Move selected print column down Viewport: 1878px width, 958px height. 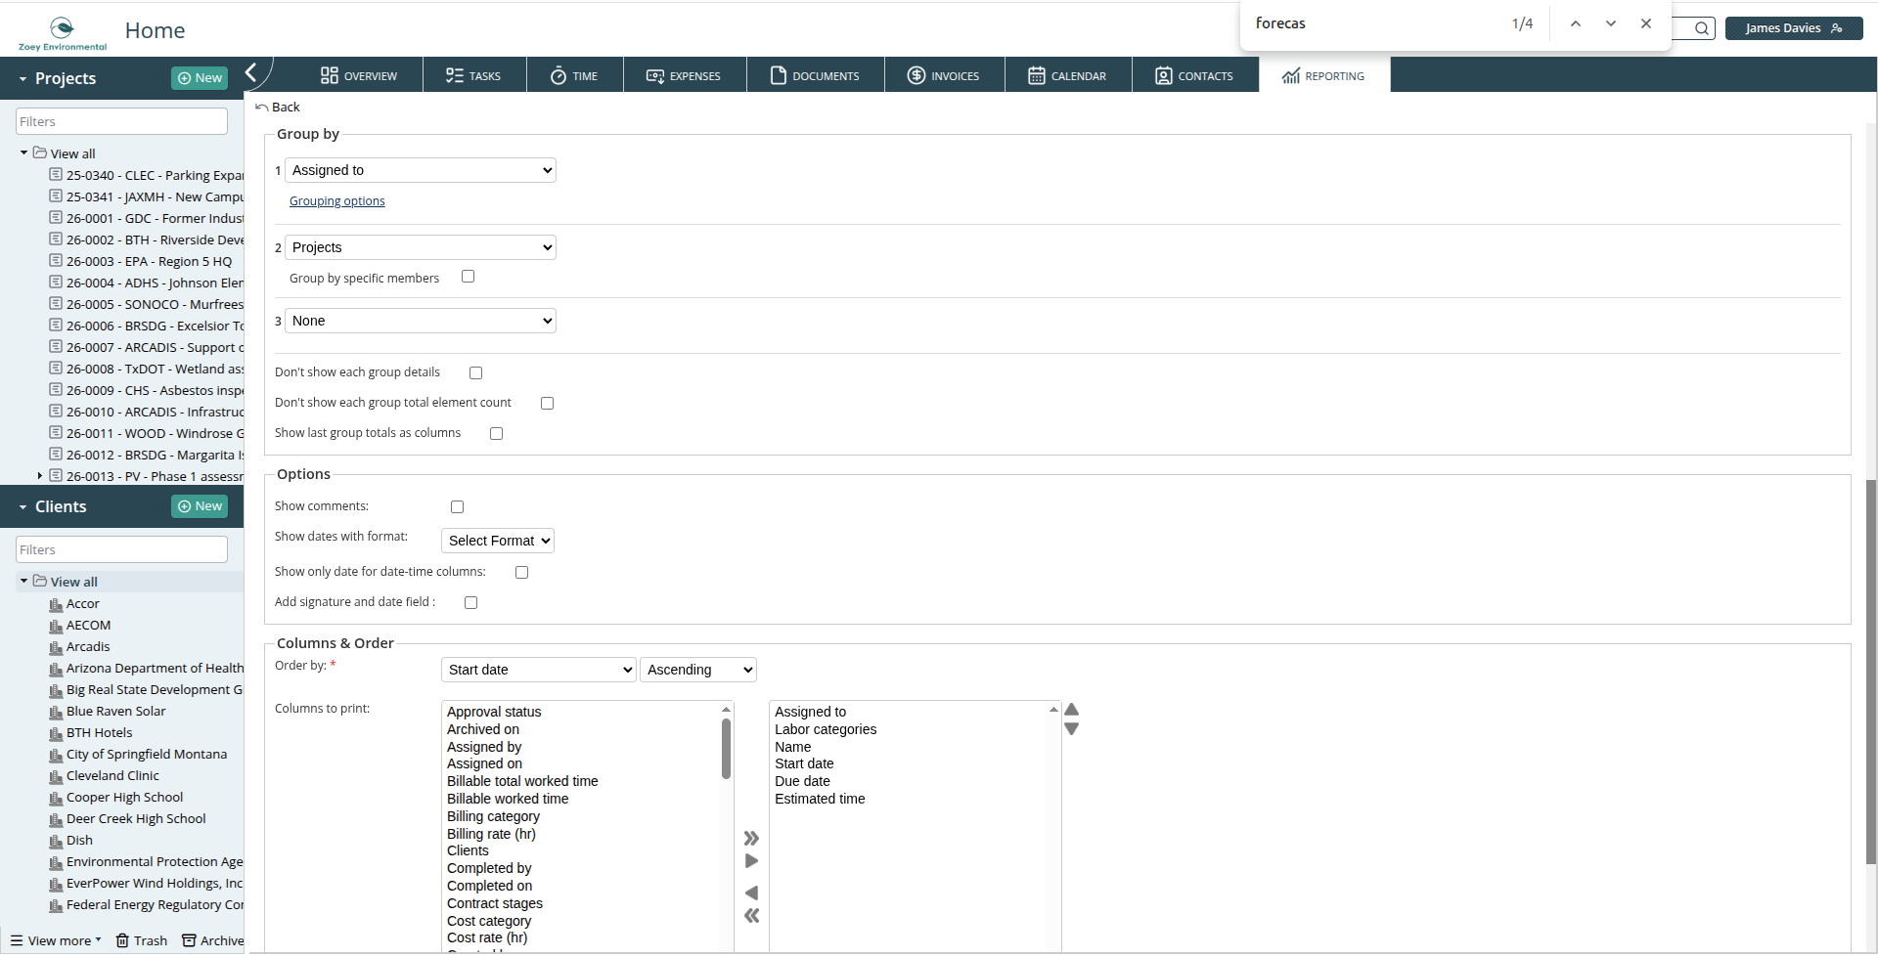[x=1072, y=729]
